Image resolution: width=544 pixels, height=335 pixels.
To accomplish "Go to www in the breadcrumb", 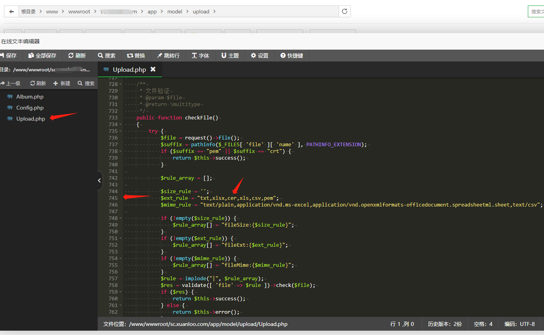I will [52, 12].
